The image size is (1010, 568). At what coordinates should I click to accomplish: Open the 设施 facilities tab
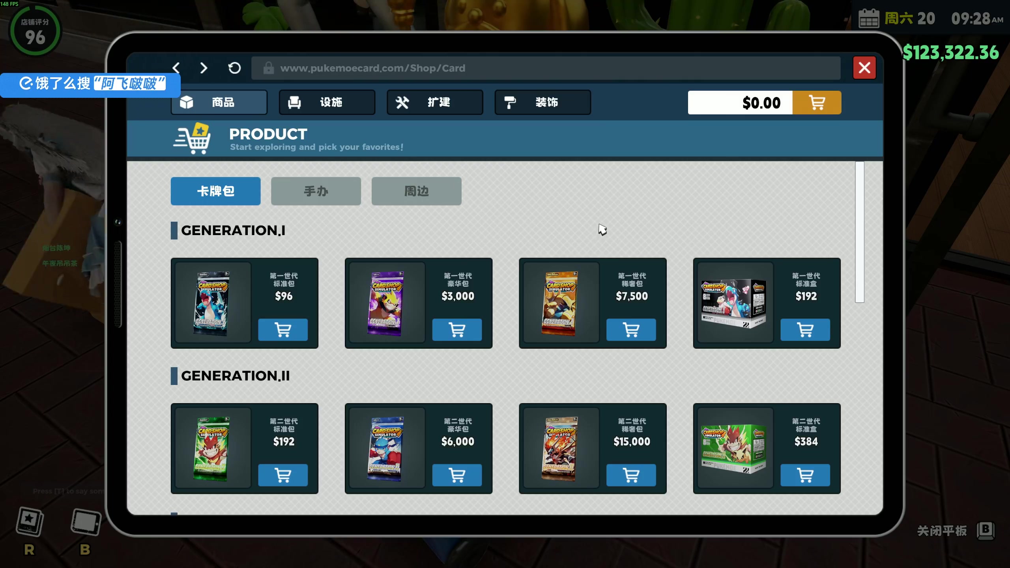327,102
